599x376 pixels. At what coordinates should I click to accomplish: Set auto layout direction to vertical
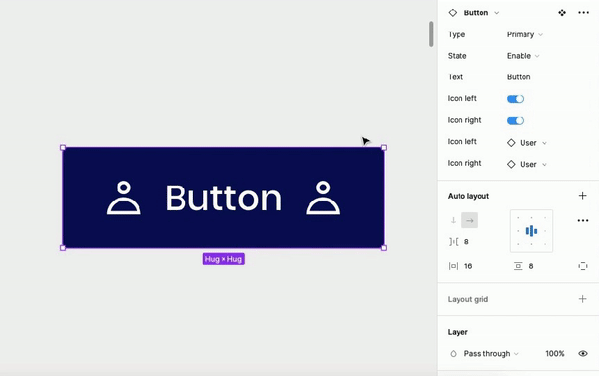453,220
